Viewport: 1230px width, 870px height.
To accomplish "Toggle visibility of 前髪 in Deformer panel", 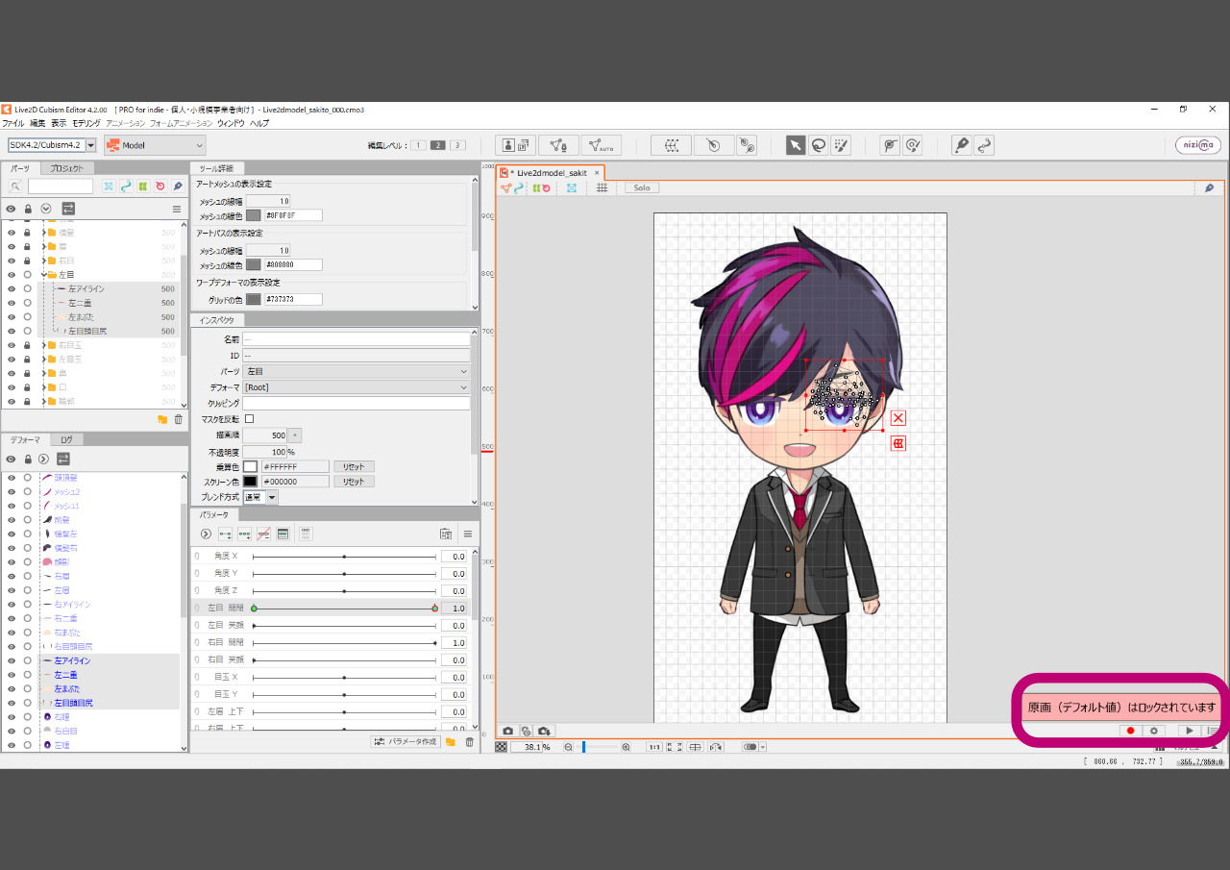I will coord(12,519).
